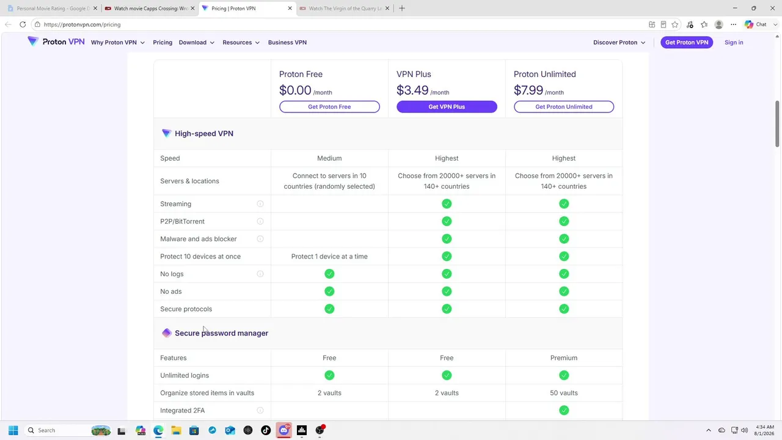Screen dimensions: 782x440
Task: Open the volume control in system tray
Action: tap(745, 430)
